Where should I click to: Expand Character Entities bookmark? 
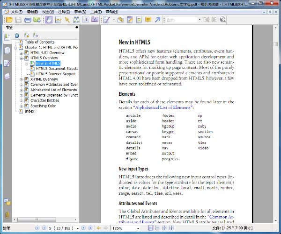point(21,101)
